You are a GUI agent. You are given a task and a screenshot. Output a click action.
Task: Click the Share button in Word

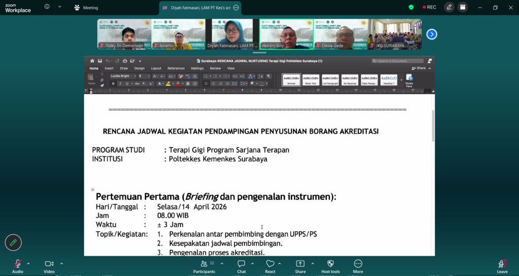pyautogui.click(x=419, y=68)
